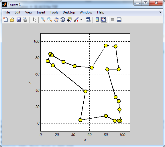Dock the figure using the corner arrow

(160, 12)
